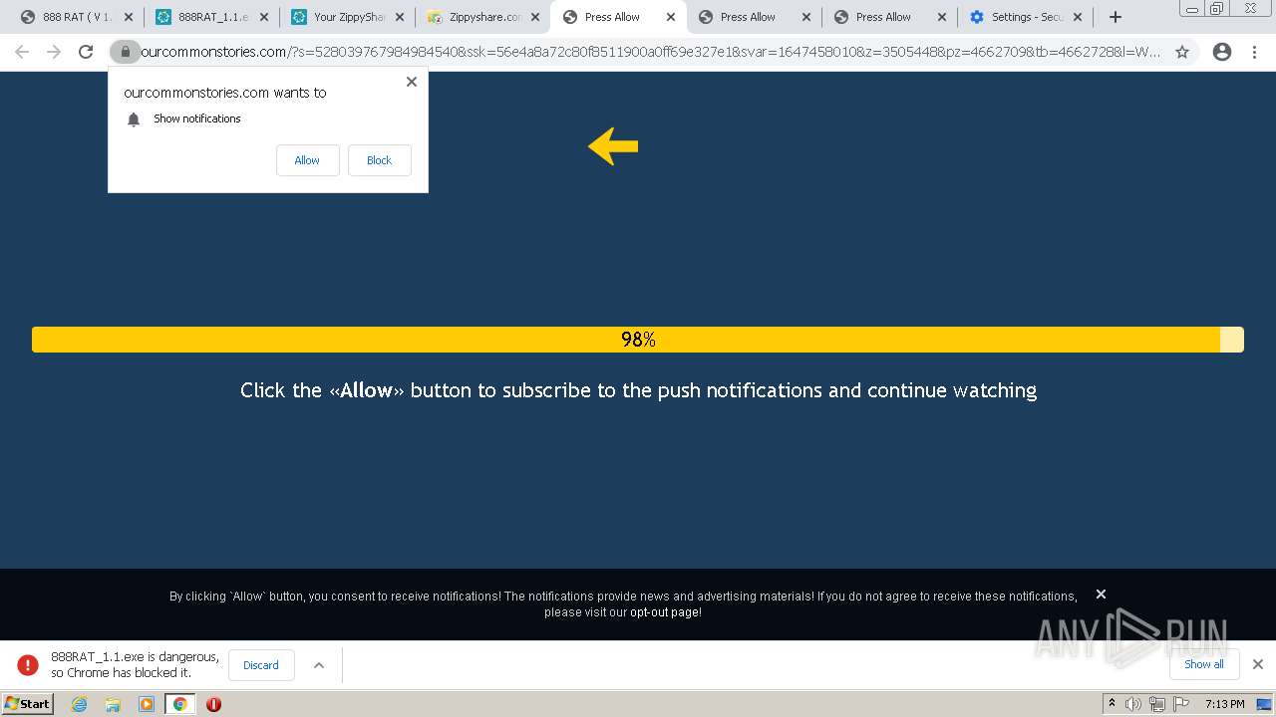The height and width of the screenshot is (717, 1276).
Task: Click the 98% yellow progress bar
Action: click(638, 340)
